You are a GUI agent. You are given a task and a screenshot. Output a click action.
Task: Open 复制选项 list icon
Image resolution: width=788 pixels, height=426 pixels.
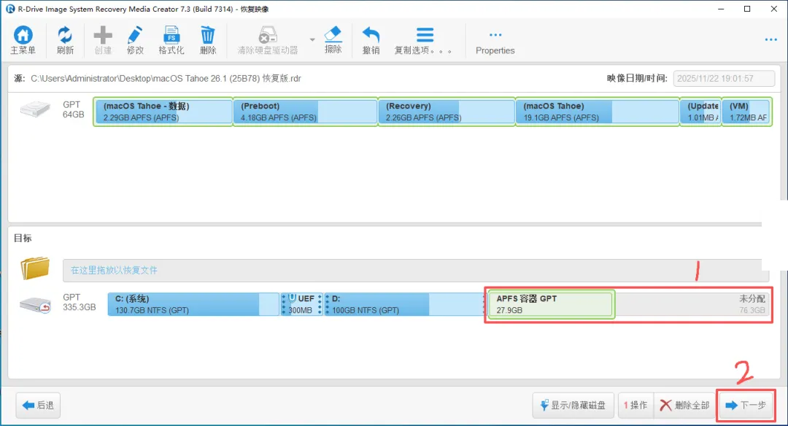[x=424, y=39]
